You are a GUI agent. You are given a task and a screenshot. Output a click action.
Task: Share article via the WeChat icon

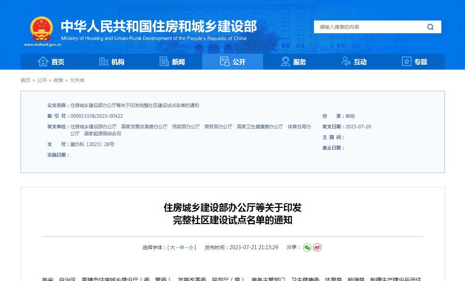[x=307, y=248]
